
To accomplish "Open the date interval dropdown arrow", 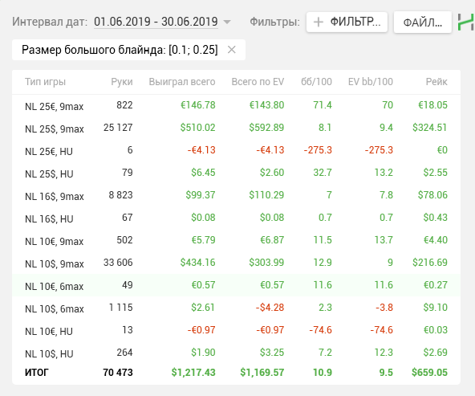I will (x=227, y=22).
